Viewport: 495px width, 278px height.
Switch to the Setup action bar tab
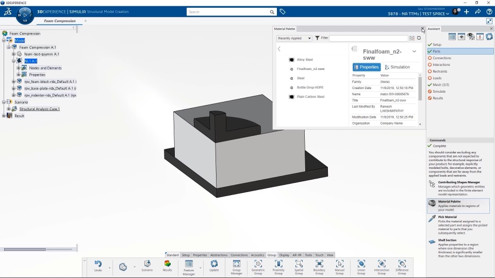pyautogui.click(x=186, y=255)
